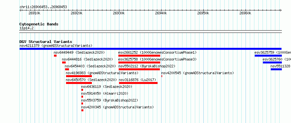
Task: Select the red bar under nsv3116876
Action: pos(138,83)
